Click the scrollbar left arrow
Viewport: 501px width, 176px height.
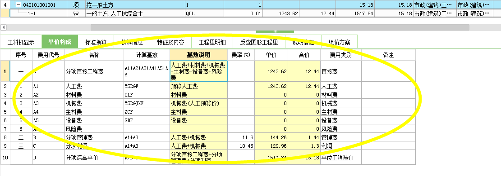point(3,27)
